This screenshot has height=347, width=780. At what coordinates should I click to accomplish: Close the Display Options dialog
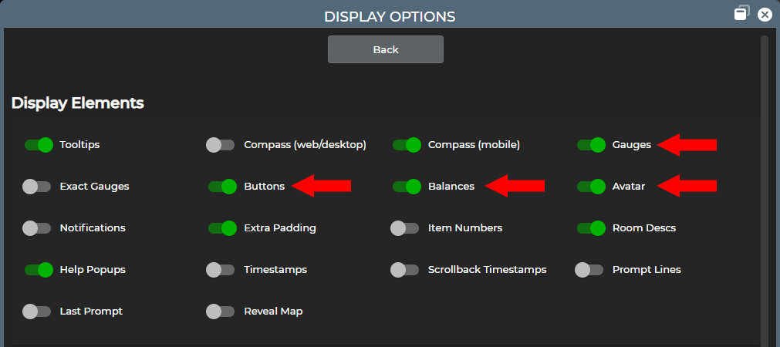(x=765, y=15)
